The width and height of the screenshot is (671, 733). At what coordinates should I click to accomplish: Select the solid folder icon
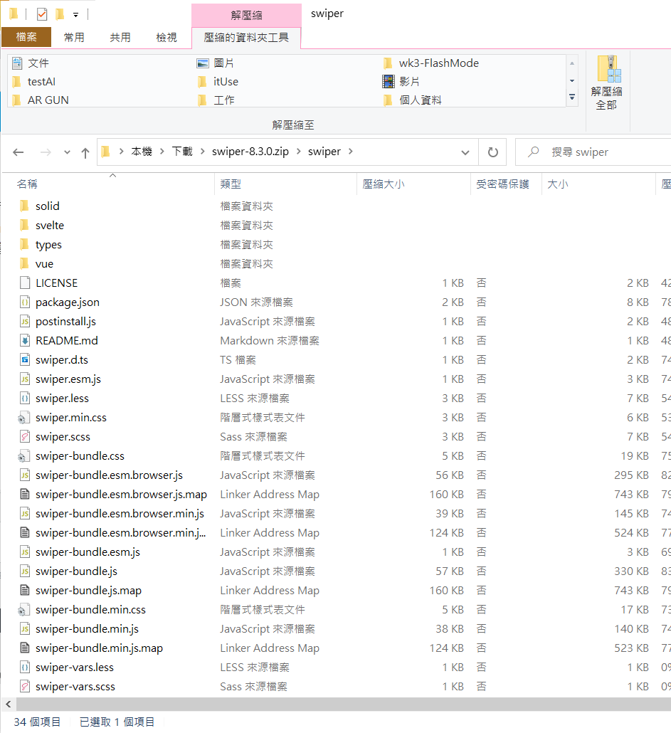[x=25, y=206]
